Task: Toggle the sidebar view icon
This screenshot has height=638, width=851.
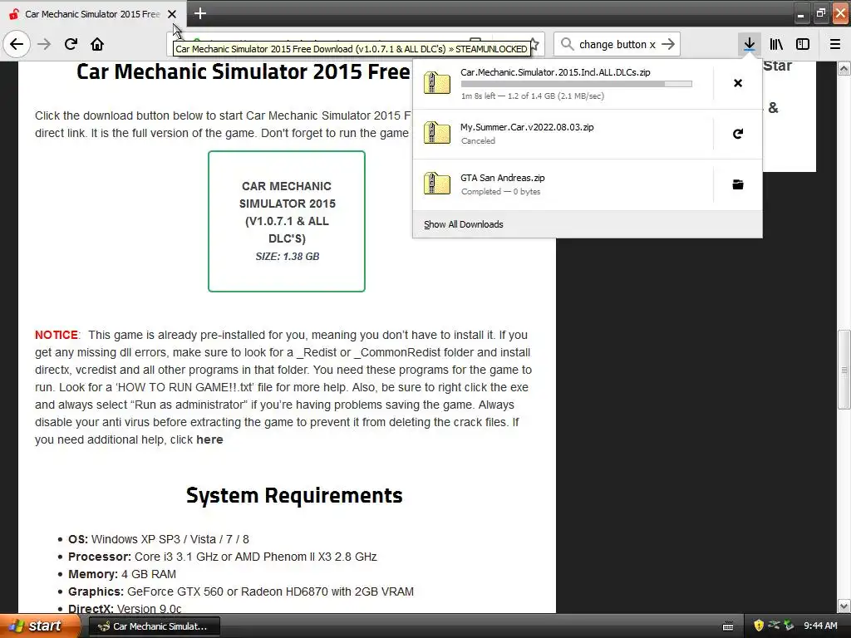Action: click(803, 44)
